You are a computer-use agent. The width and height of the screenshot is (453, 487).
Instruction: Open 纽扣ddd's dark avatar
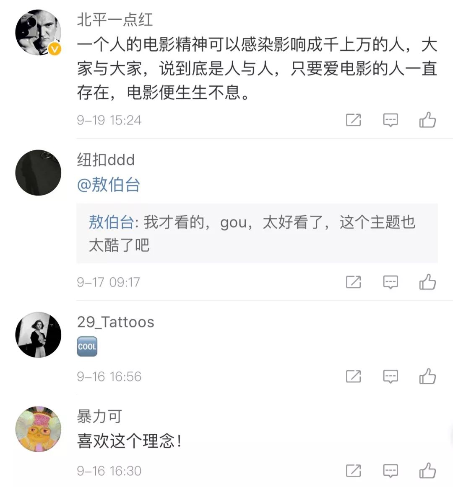[x=38, y=173]
